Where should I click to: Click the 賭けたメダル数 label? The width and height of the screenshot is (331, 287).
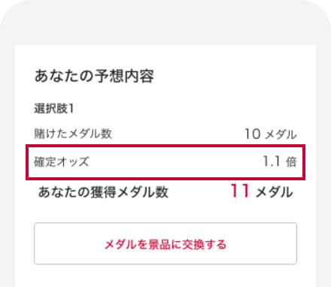[73, 134]
